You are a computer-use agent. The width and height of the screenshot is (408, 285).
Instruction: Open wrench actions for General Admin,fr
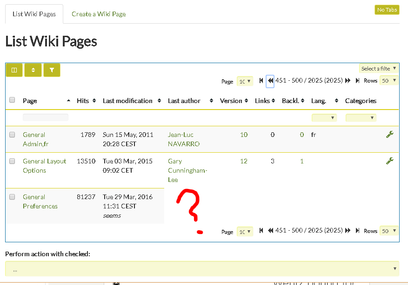tap(389, 135)
